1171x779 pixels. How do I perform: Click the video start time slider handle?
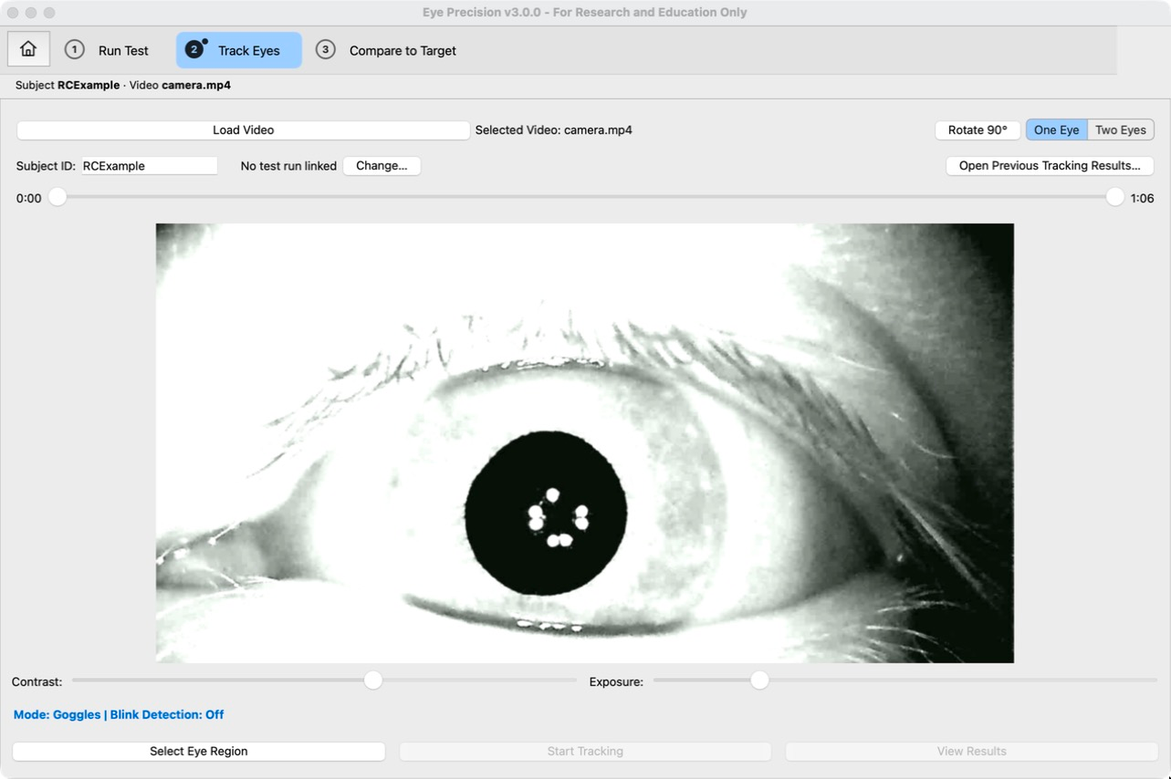pyautogui.click(x=58, y=197)
